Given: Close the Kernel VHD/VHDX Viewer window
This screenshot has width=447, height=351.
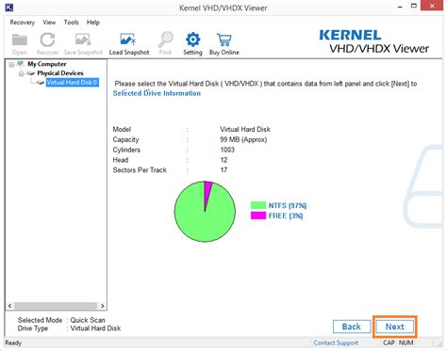Looking at the screenshot, I should 432,6.
